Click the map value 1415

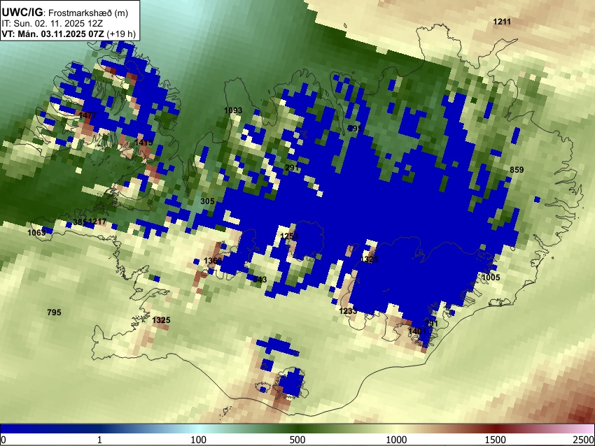pyautogui.click(x=143, y=143)
